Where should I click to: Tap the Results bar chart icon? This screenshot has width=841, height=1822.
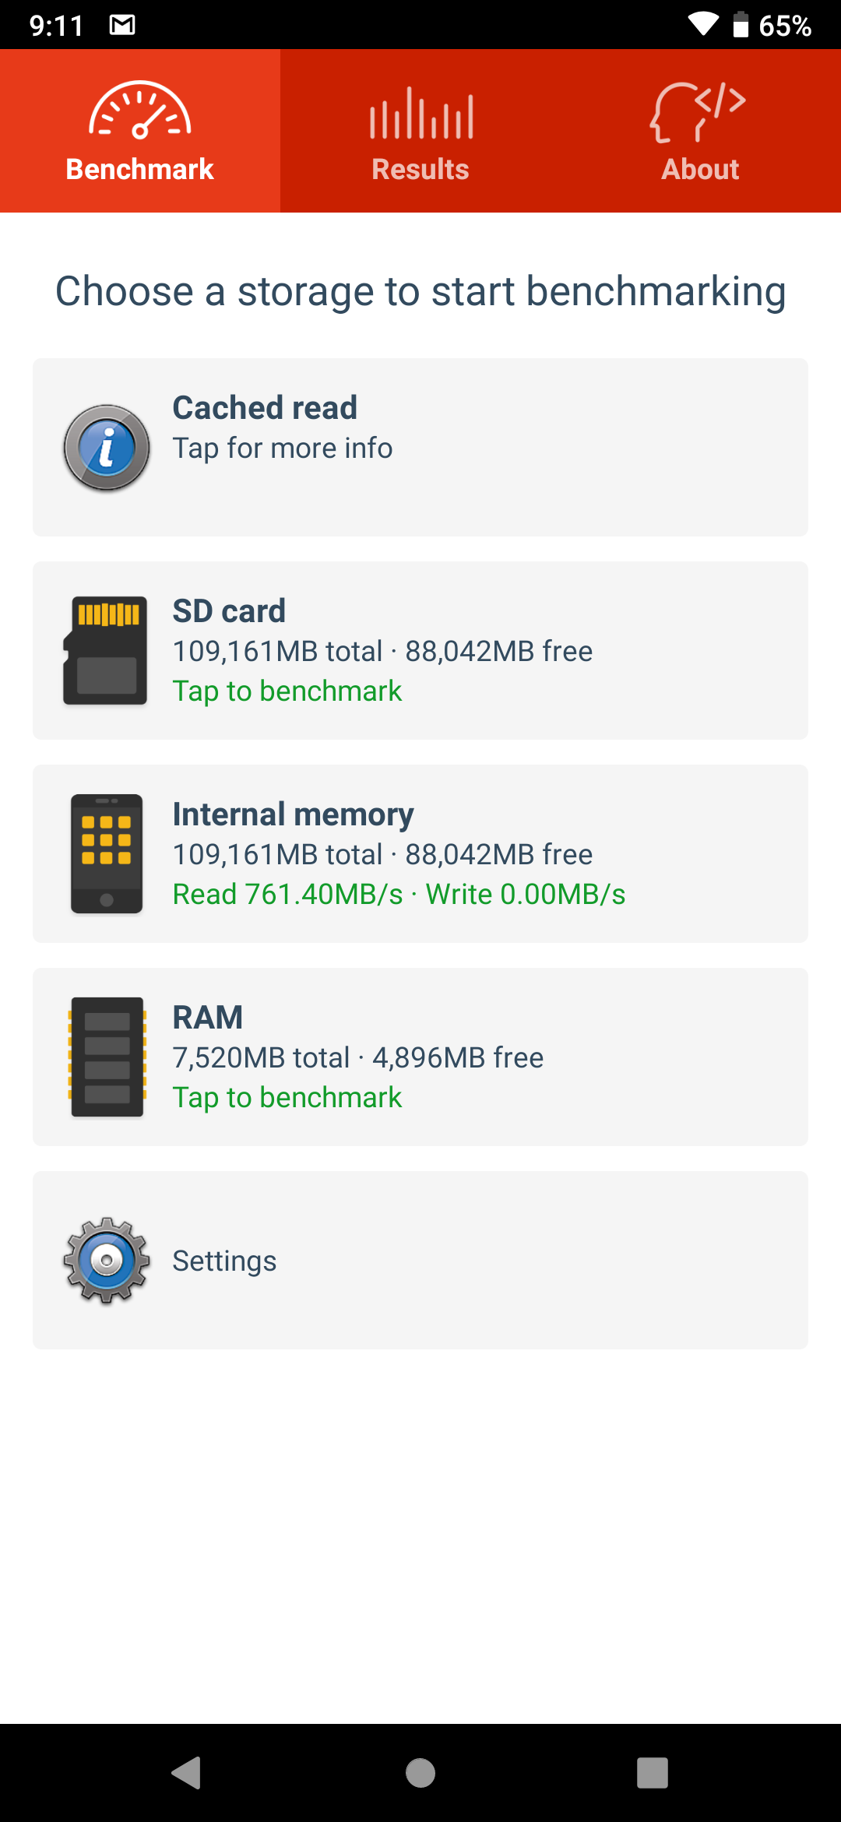pyautogui.click(x=420, y=114)
